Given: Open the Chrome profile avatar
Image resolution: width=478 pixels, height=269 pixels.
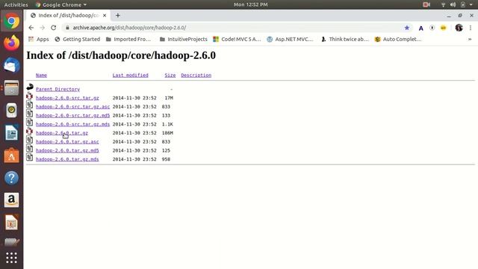Looking at the screenshot, I should [459, 28].
